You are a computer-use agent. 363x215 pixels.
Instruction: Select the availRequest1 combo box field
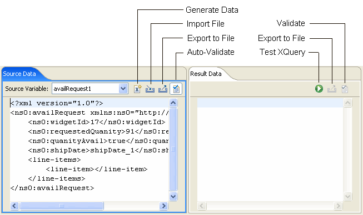(x=90, y=89)
